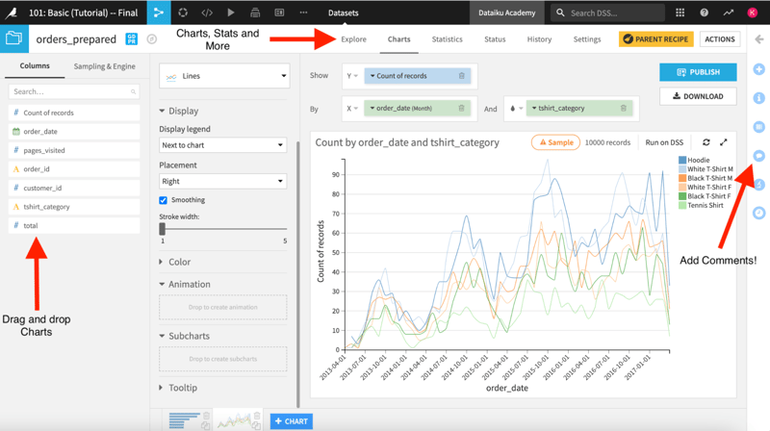Open the discussions comment bubble icon
This screenshot has height=431, width=770.
pos(759,156)
